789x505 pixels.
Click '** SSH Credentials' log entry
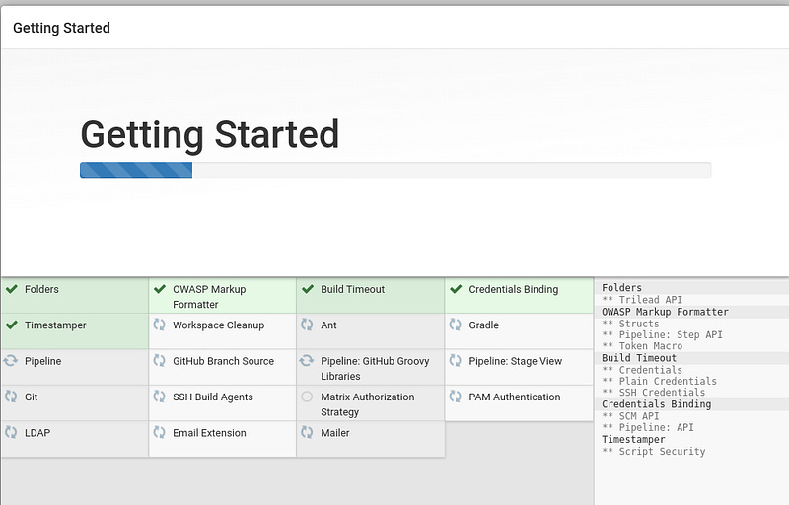pos(654,392)
